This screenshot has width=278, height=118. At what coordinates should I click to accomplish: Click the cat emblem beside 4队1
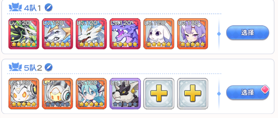coord(15,8)
